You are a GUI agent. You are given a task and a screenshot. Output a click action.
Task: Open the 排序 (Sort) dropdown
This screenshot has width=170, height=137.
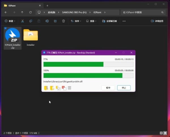(x=76, y=21)
